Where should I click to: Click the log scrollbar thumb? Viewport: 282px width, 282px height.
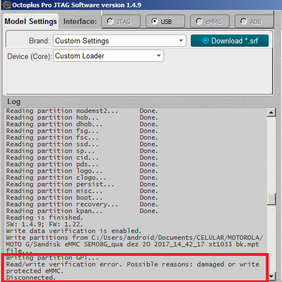(x=271, y=199)
